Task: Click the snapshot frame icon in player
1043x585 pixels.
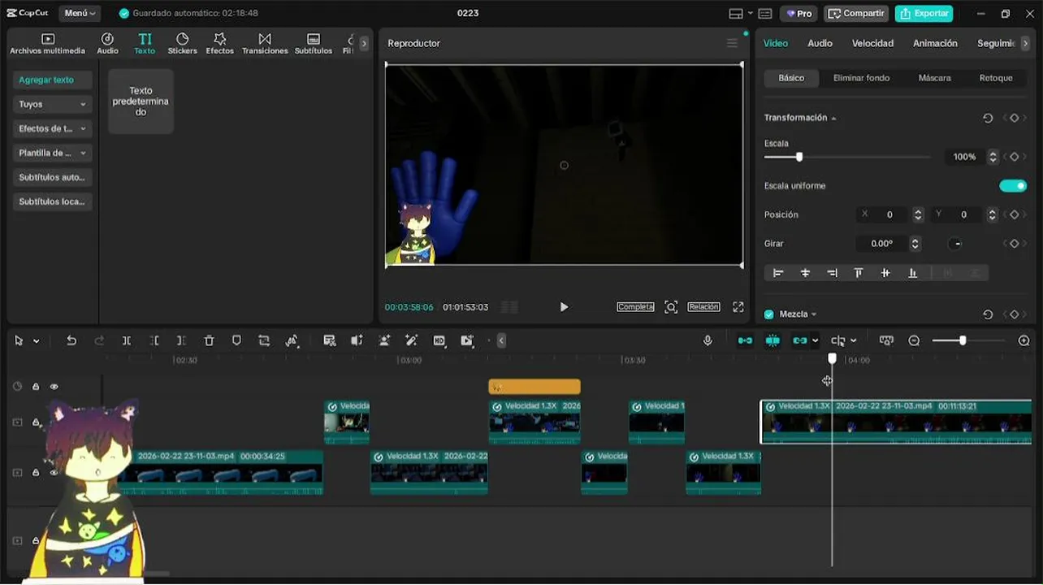Action: (671, 306)
